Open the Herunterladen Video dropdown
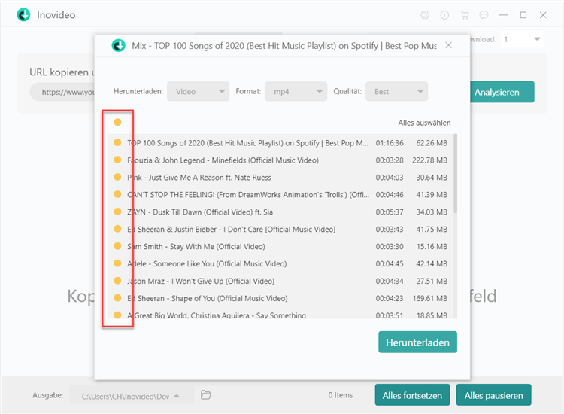This screenshot has height=414, width=564. click(x=199, y=91)
